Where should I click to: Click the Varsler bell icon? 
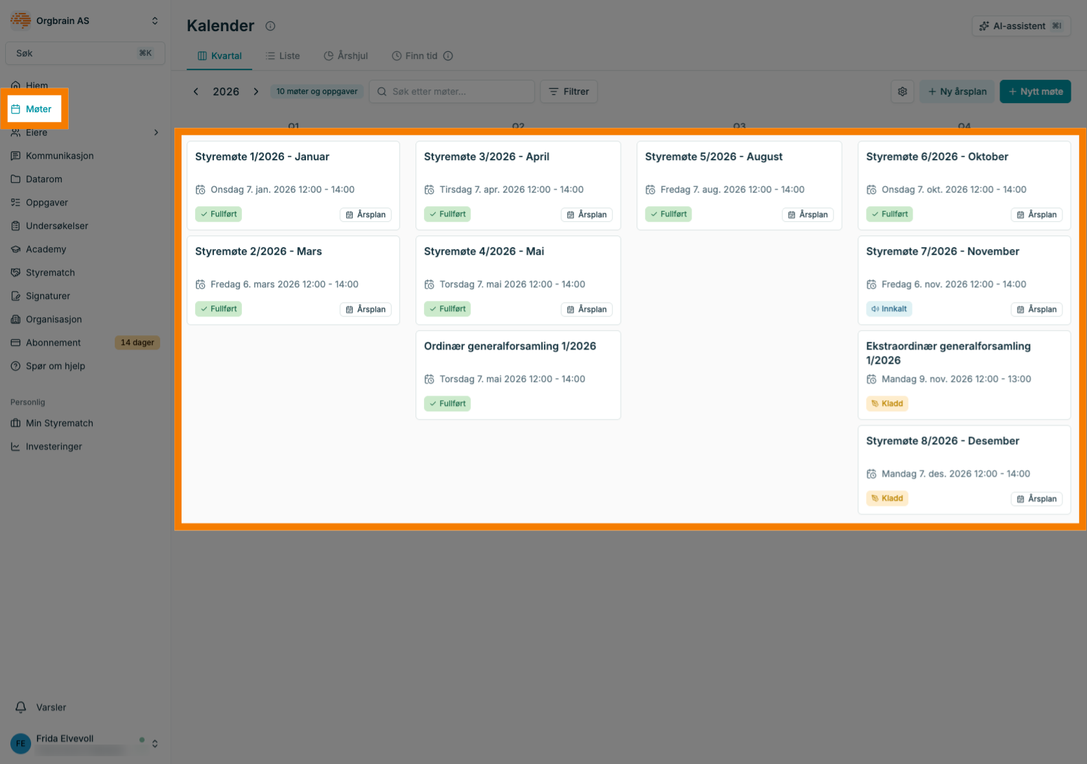21,707
